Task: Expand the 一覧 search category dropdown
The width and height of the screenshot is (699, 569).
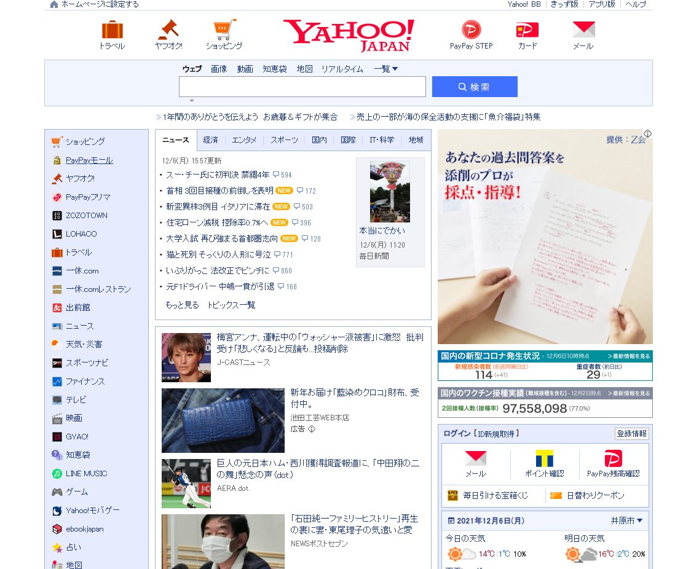Action: [385, 69]
